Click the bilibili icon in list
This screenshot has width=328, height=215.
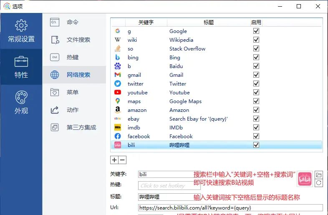pos(118,145)
